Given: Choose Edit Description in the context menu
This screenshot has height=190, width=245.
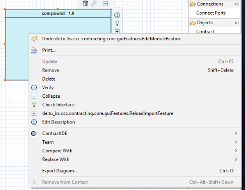Looking at the screenshot, I should pos(135,122).
